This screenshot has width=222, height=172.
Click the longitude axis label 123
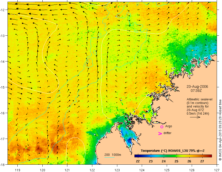pyautogui.click(x=117, y=170)
